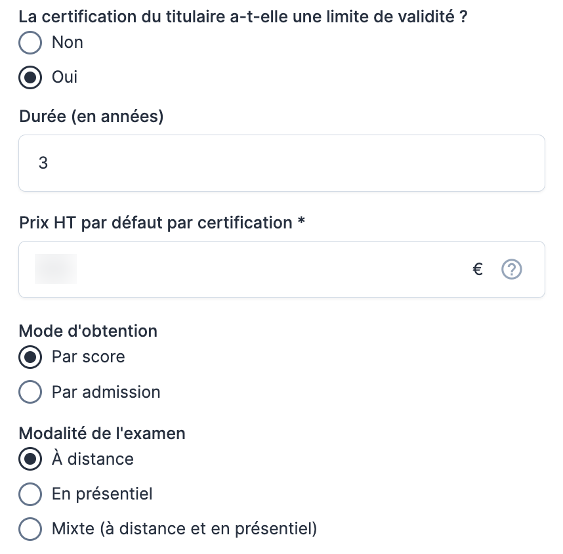Select the "Non" radio button circle
The image size is (563, 554).
30,43
